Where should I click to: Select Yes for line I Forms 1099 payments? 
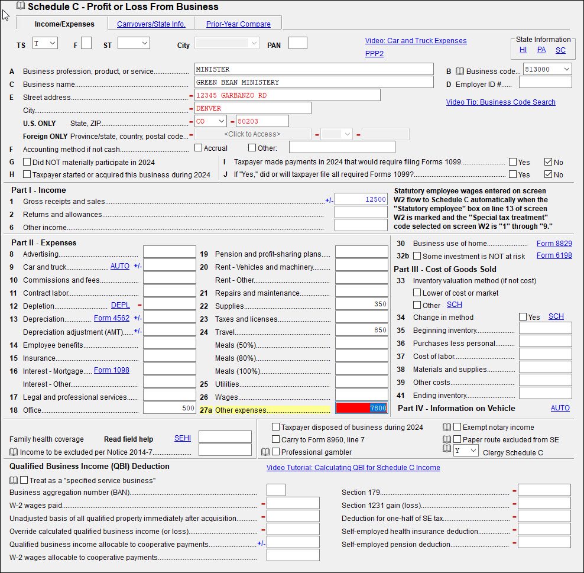click(513, 162)
